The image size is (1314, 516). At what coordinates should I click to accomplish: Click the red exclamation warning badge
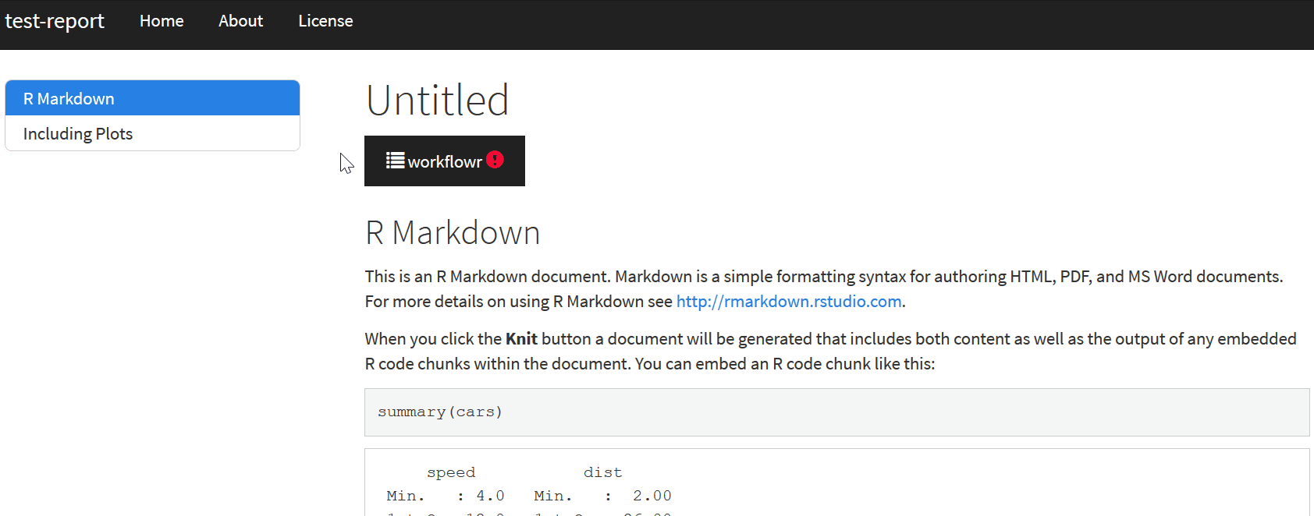(495, 160)
